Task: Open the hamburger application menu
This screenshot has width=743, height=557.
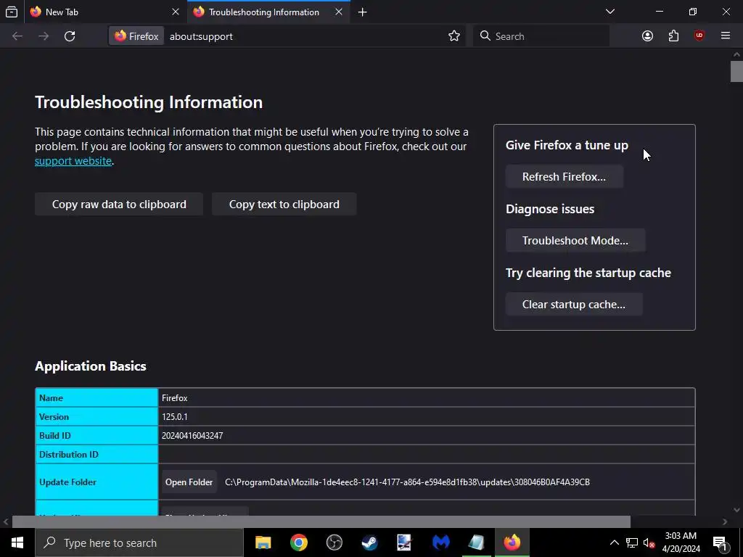Action: [726, 36]
